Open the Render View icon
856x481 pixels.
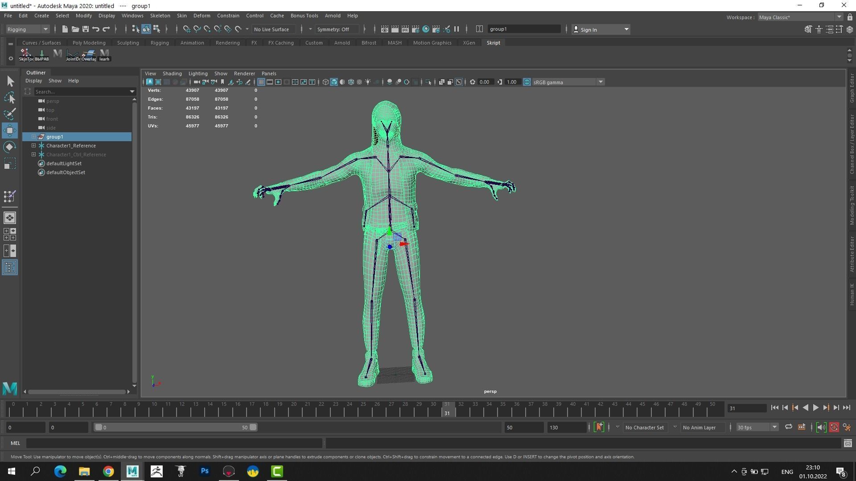(384, 29)
